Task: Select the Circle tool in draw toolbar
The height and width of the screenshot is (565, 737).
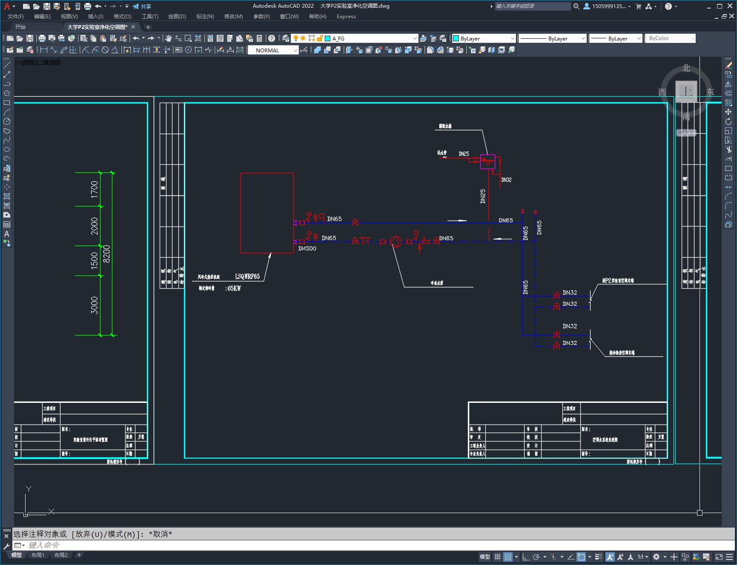Action: tap(7, 121)
